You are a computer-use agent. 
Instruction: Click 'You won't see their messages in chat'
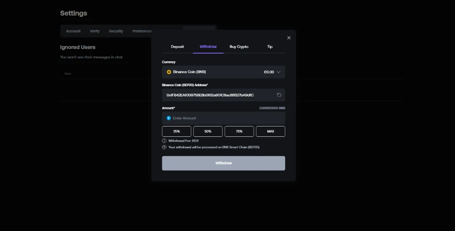tap(91, 57)
